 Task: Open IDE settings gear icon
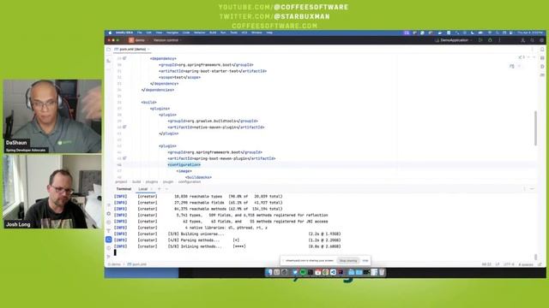click(541, 40)
